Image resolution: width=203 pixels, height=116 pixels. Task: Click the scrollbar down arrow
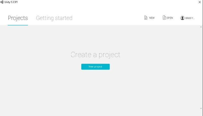pyautogui.click(x=201, y=108)
